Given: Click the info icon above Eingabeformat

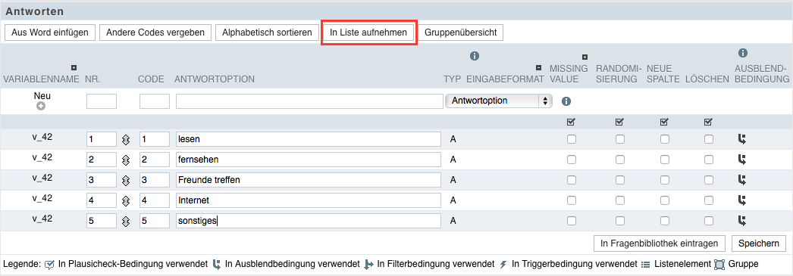Looking at the screenshot, I should pyautogui.click(x=475, y=55).
